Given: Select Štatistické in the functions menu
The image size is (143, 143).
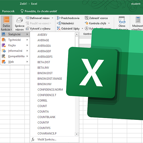Looking at the screenshot, I should pyautogui.click(x=15, y=34).
